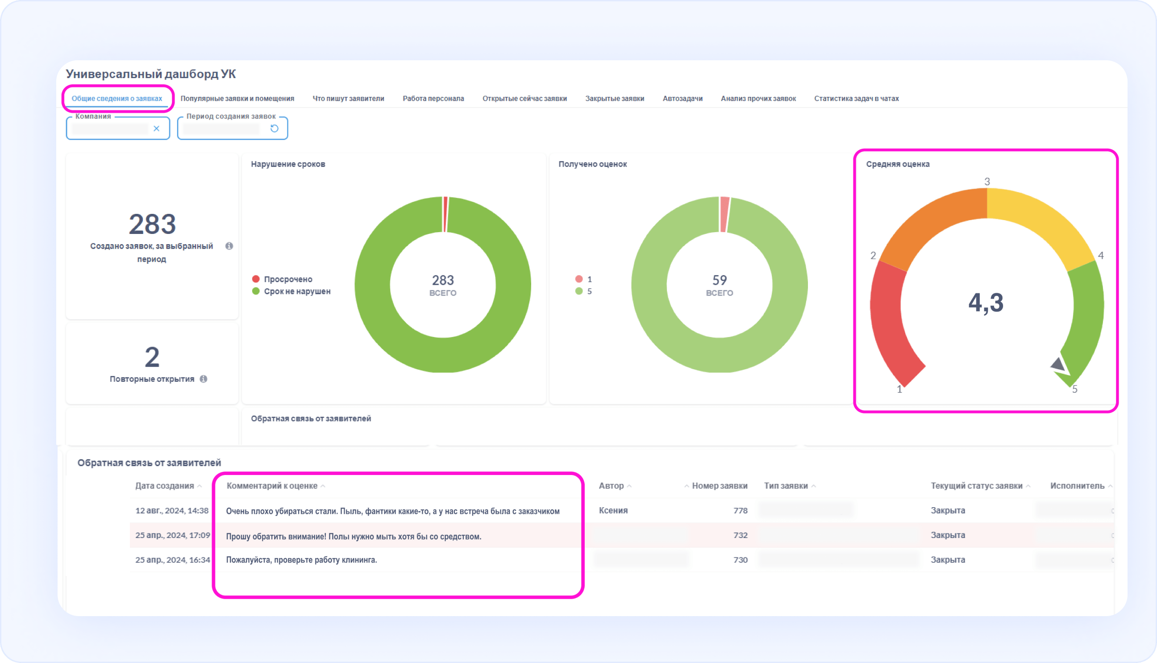
Task: Toggle Срок не нарушен legend item
Action: pyautogui.click(x=297, y=292)
